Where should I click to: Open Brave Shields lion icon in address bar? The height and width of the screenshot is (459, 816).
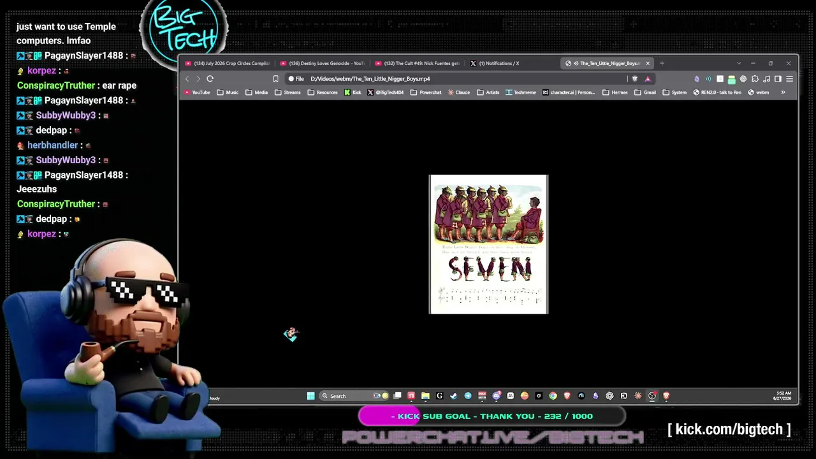point(634,79)
